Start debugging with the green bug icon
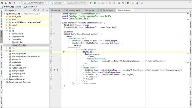 (x=95, y=3)
